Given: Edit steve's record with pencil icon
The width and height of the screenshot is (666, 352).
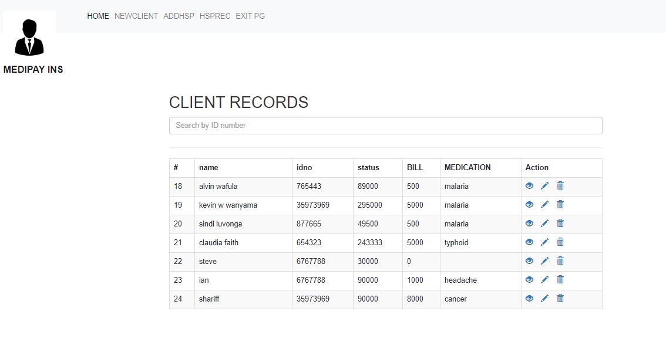Looking at the screenshot, I should [x=544, y=261].
